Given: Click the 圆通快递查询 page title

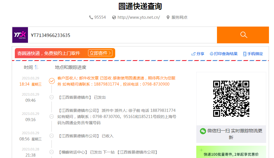Looking at the screenshot, I should [x=140, y=6].
